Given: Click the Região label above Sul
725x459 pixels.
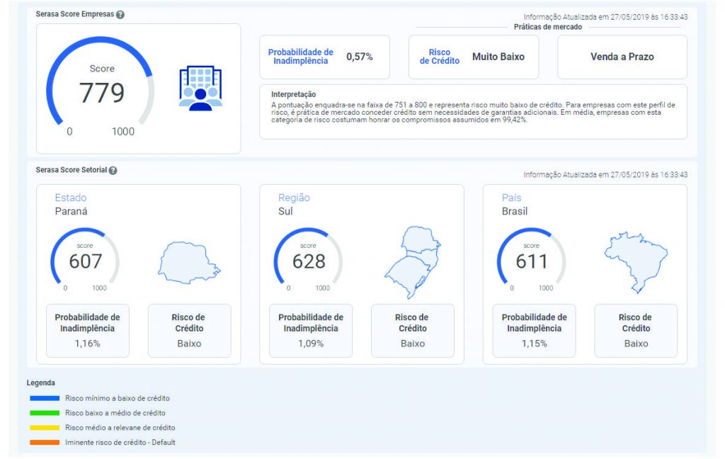Looking at the screenshot, I should (294, 198).
